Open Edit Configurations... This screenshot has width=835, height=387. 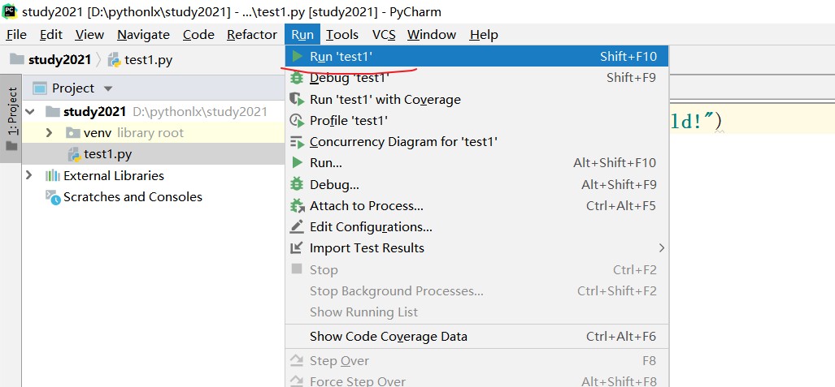[x=477, y=227]
